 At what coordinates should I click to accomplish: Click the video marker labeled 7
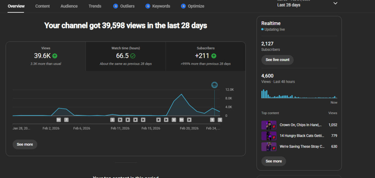[x=66, y=120]
